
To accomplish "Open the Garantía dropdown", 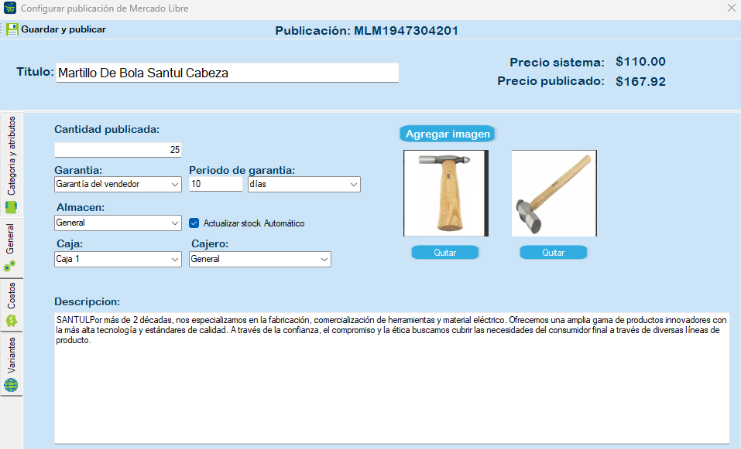I will pos(118,185).
